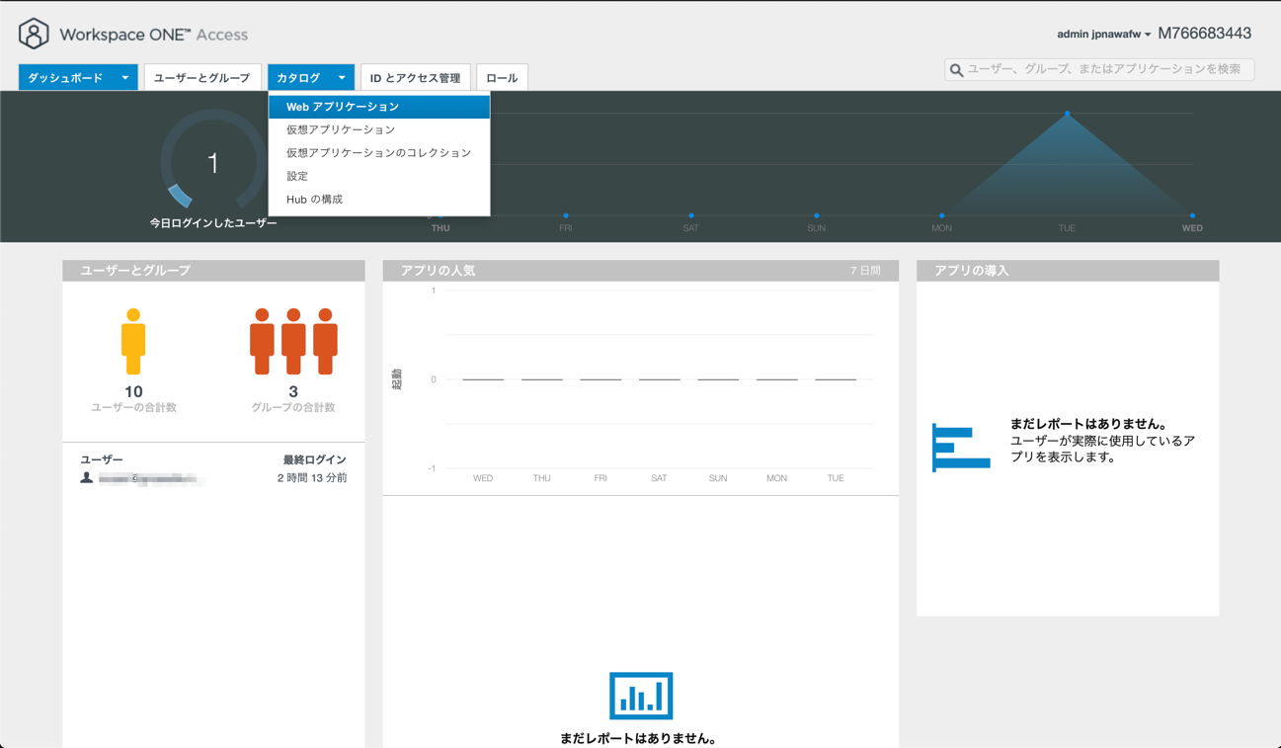
Task: Click the アプリの人気 panel title
Action: tap(439, 271)
